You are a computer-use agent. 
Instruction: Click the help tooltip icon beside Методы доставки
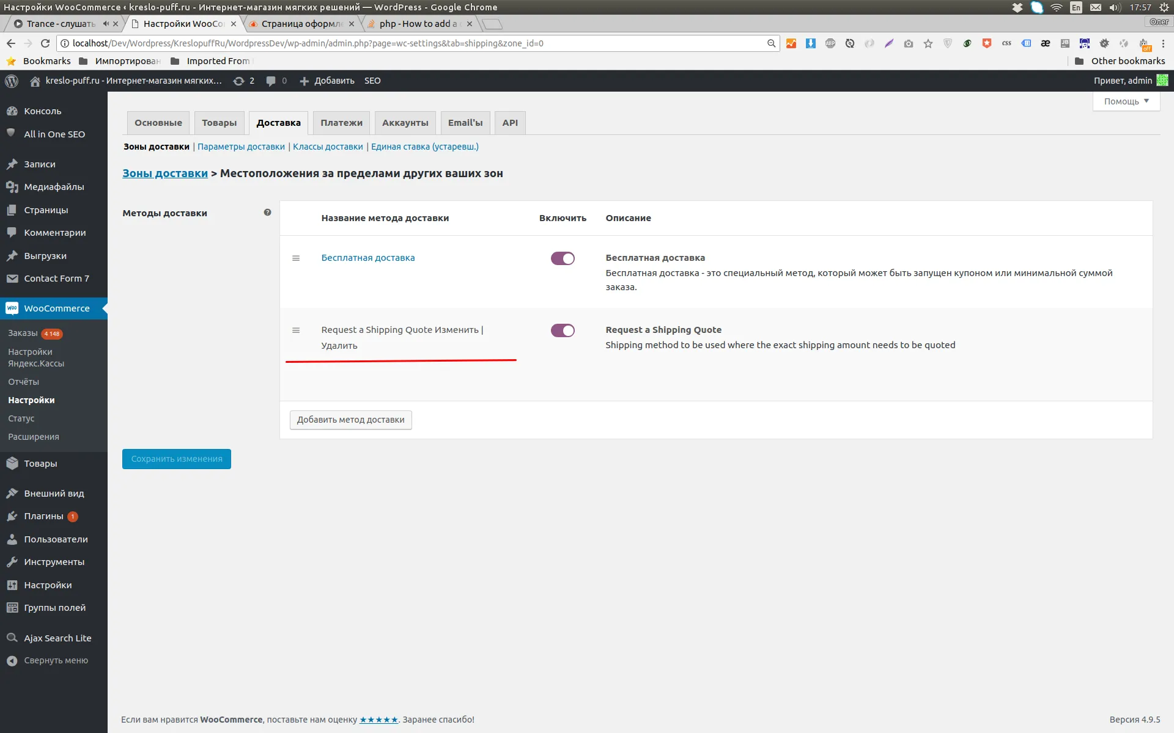[x=267, y=213]
